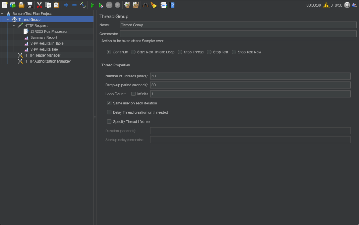This screenshot has width=359, height=225.
Task: Choose the Stop Thread radio option
Action: pyautogui.click(x=180, y=52)
